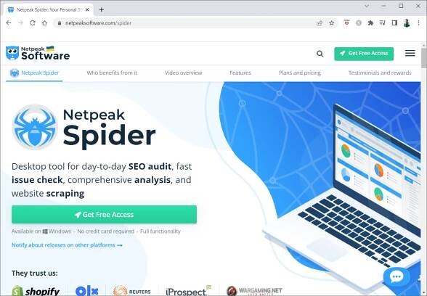The height and width of the screenshot is (296, 427).
Task: Switch to the Features section tab
Action: pyautogui.click(x=240, y=73)
